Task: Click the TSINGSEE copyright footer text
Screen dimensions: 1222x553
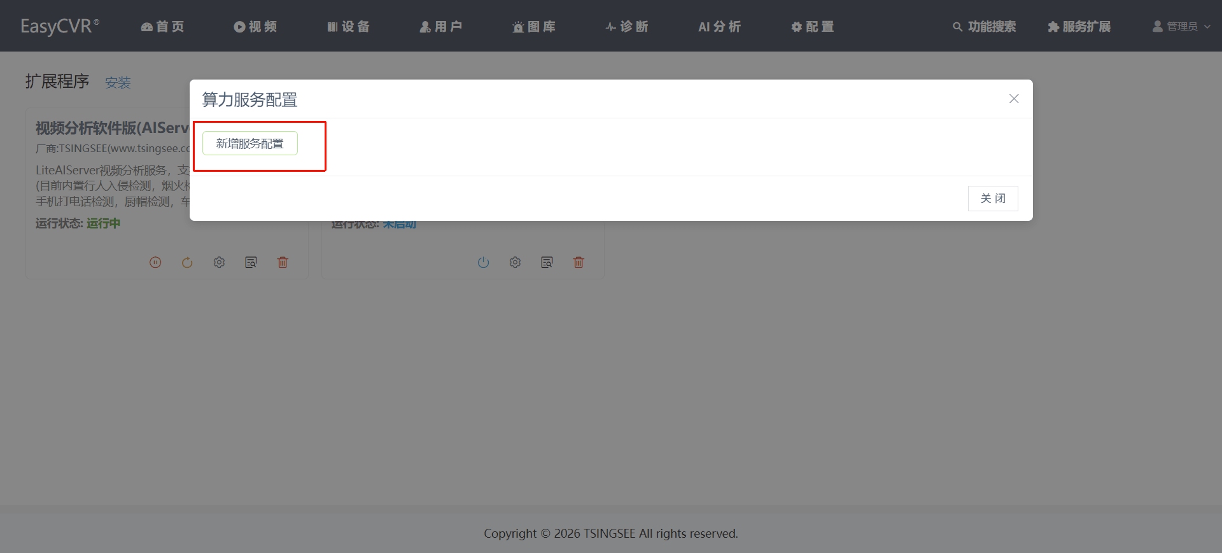Action: pyautogui.click(x=611, y=533)
